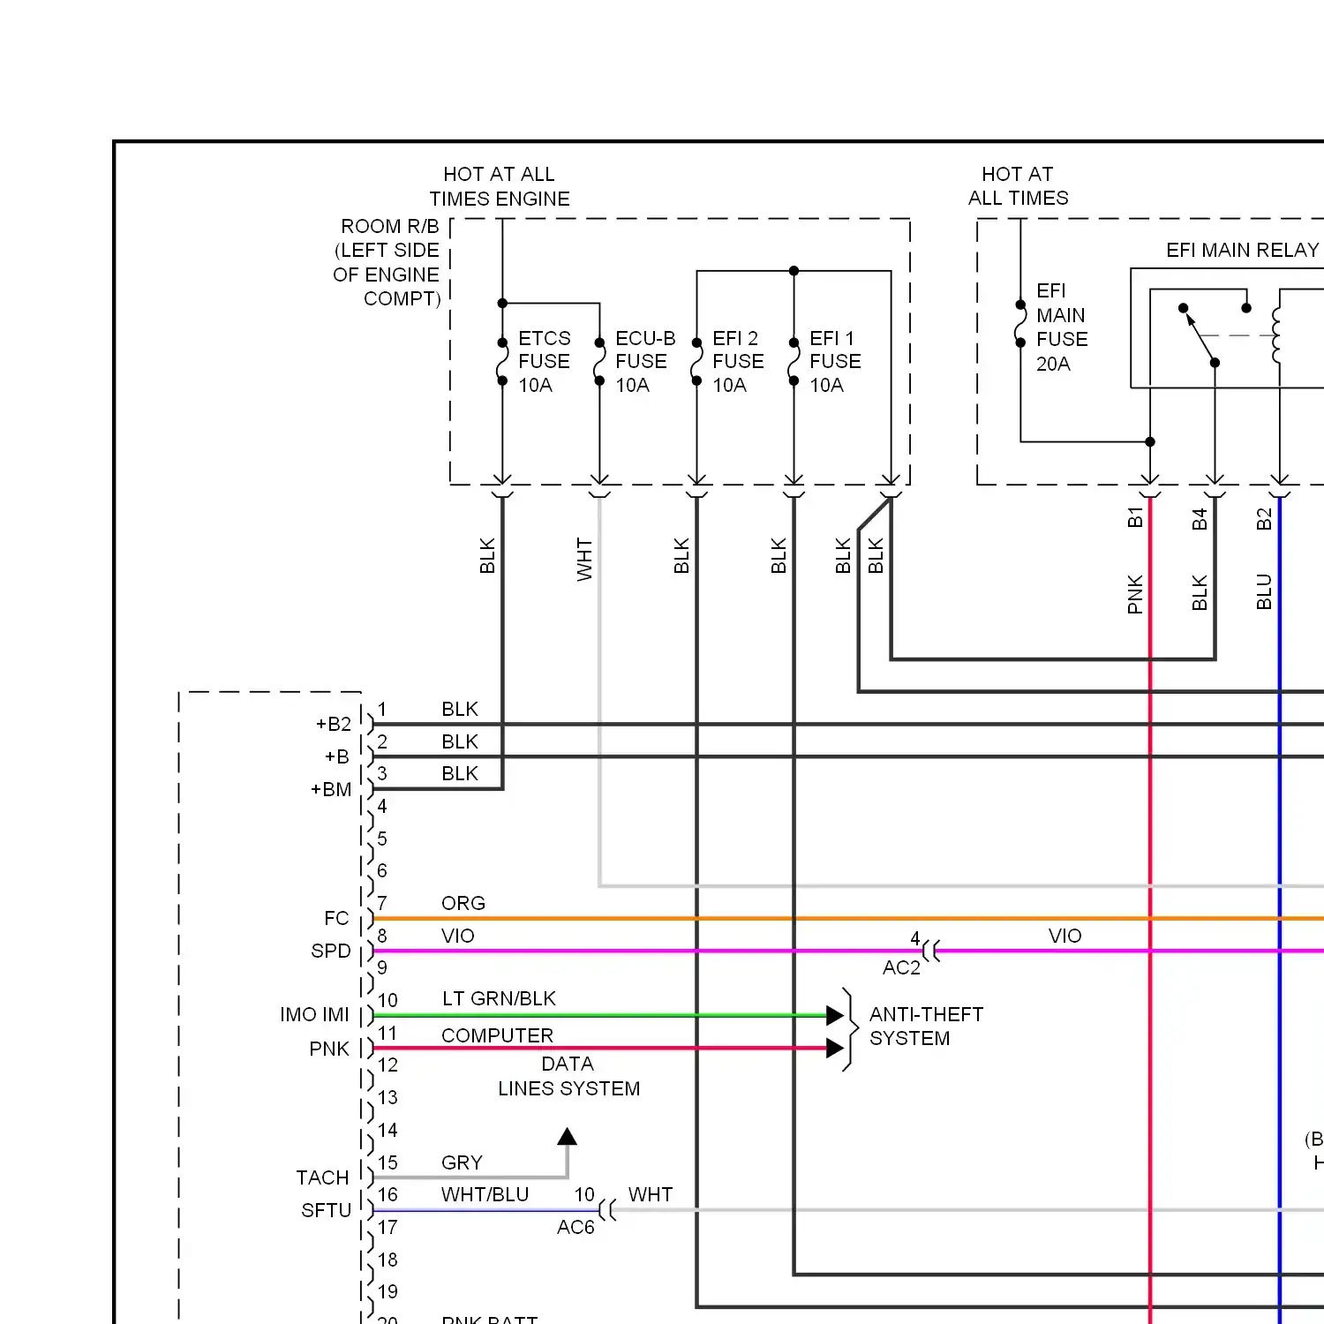Select the "BLK" label on pin 3 wire

(460, 773)
